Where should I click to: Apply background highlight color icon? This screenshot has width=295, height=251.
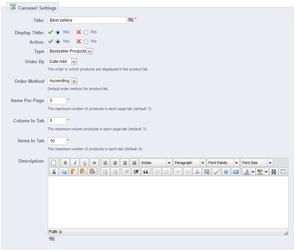click(260, 172)
